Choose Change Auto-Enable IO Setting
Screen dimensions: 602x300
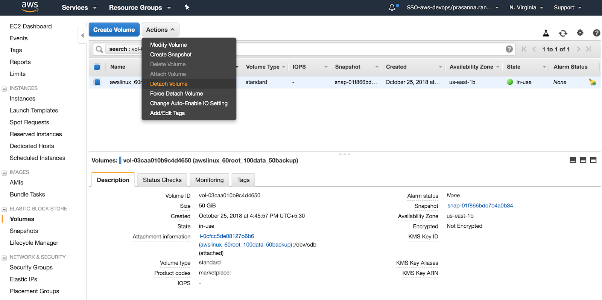pyautogui.click(x=189, y=104)
